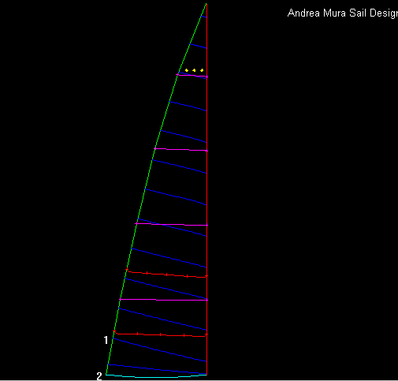Viewport: 398px width, 381px height.
Task: Select the label "1" beside the sail edge
Action: (106, 340)
